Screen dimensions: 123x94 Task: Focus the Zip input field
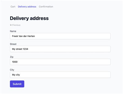pos(60,62)
